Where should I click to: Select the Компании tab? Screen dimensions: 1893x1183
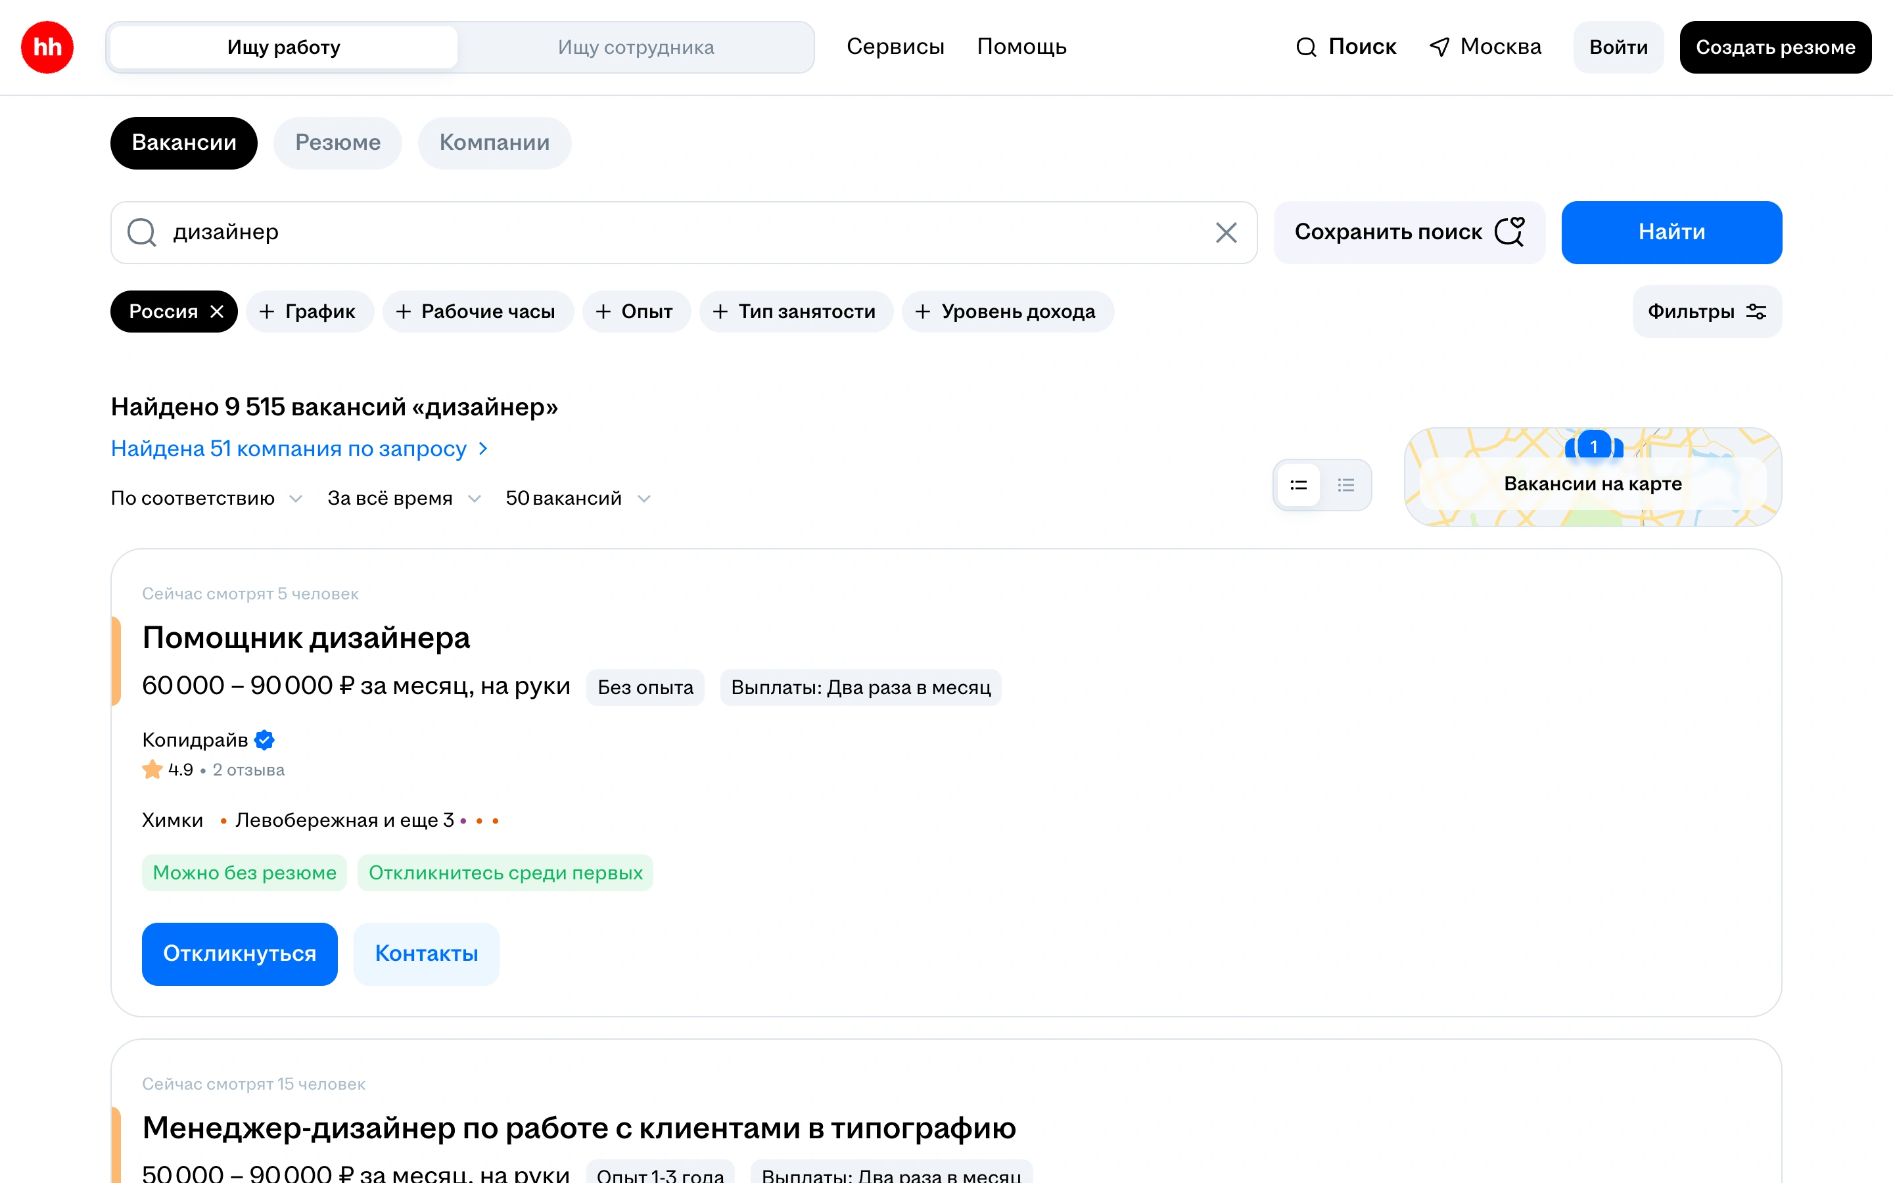click(x=494, y=143)
